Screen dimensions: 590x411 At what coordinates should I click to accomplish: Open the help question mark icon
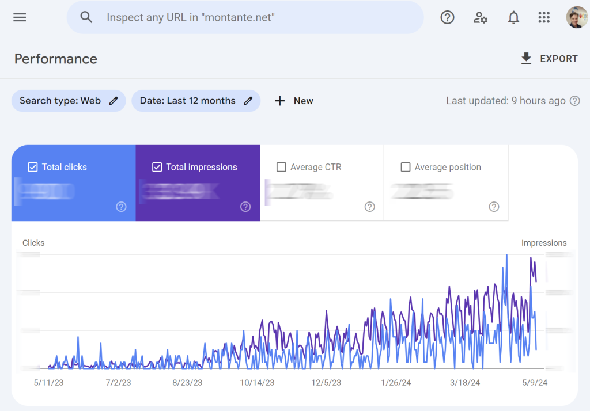coord(447,17)
